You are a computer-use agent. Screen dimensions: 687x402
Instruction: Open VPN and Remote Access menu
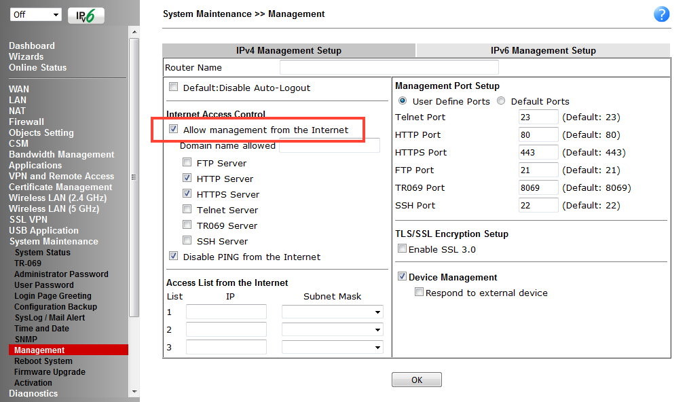click(x=61, y=176)
